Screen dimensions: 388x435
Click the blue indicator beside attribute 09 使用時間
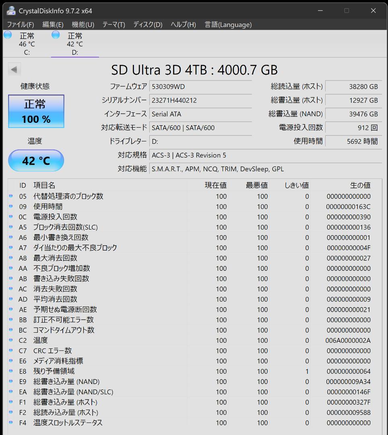[11, 207]
